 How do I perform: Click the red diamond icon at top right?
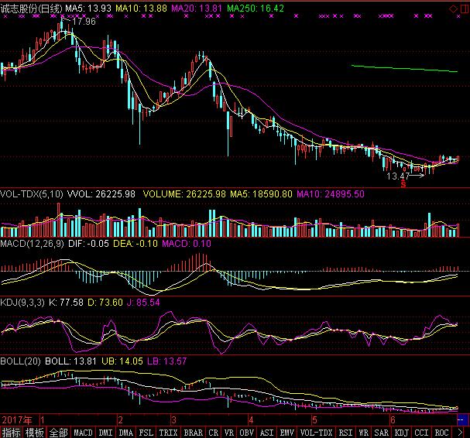tap(453, 9)
